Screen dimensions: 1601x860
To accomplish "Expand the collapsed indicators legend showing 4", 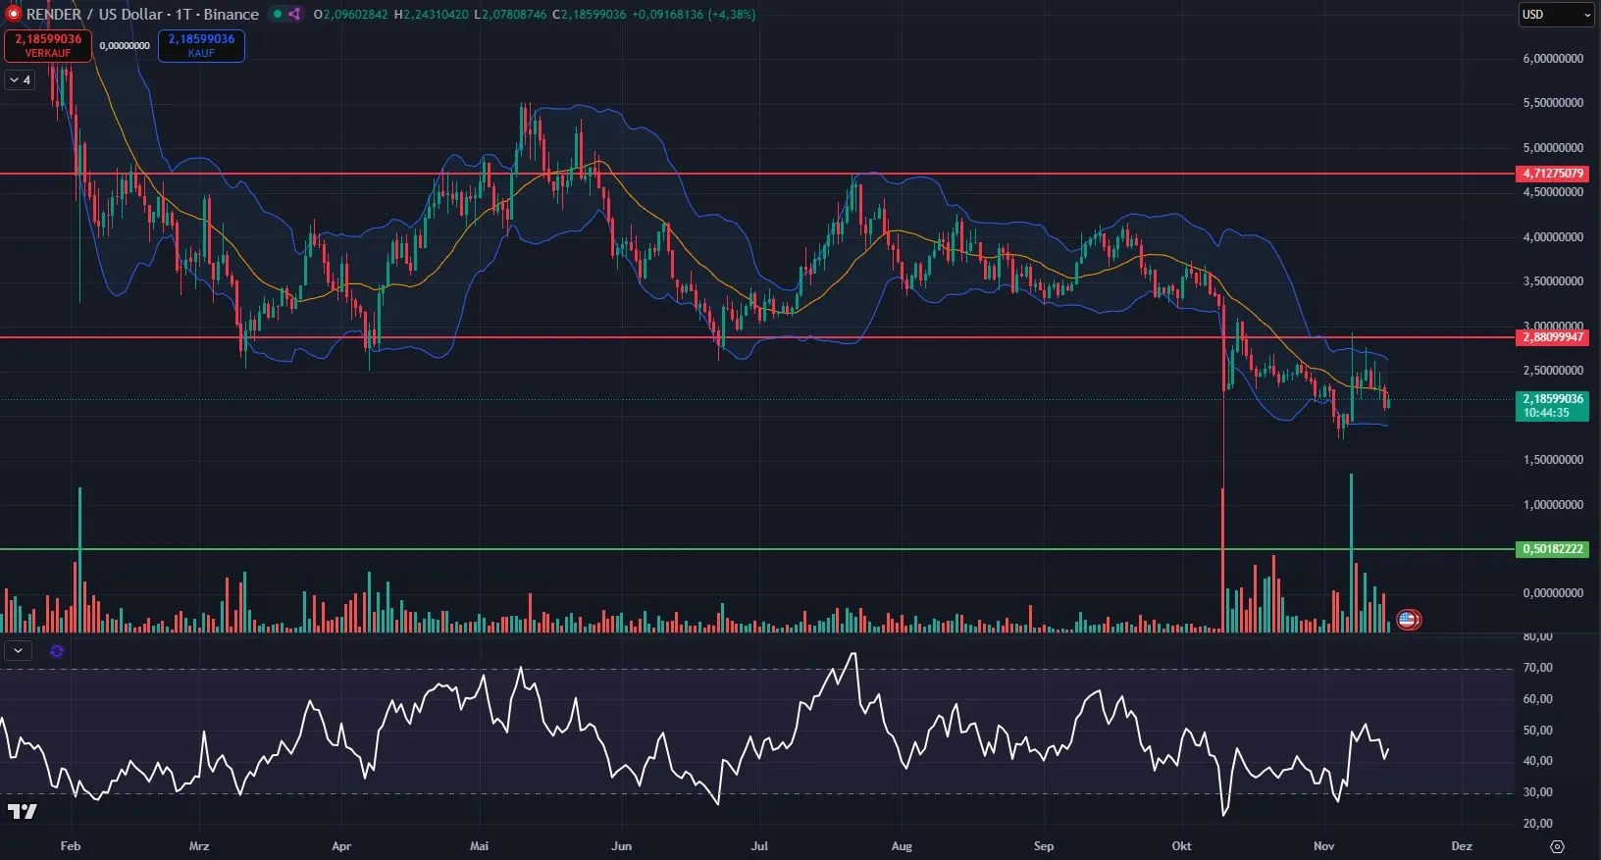I will (20, 80).
